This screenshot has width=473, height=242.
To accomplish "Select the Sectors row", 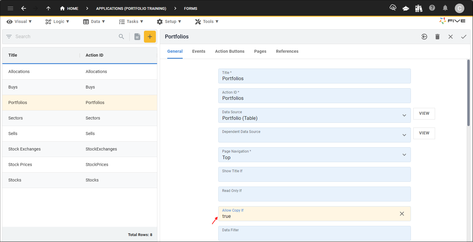I will click(80, 118).
